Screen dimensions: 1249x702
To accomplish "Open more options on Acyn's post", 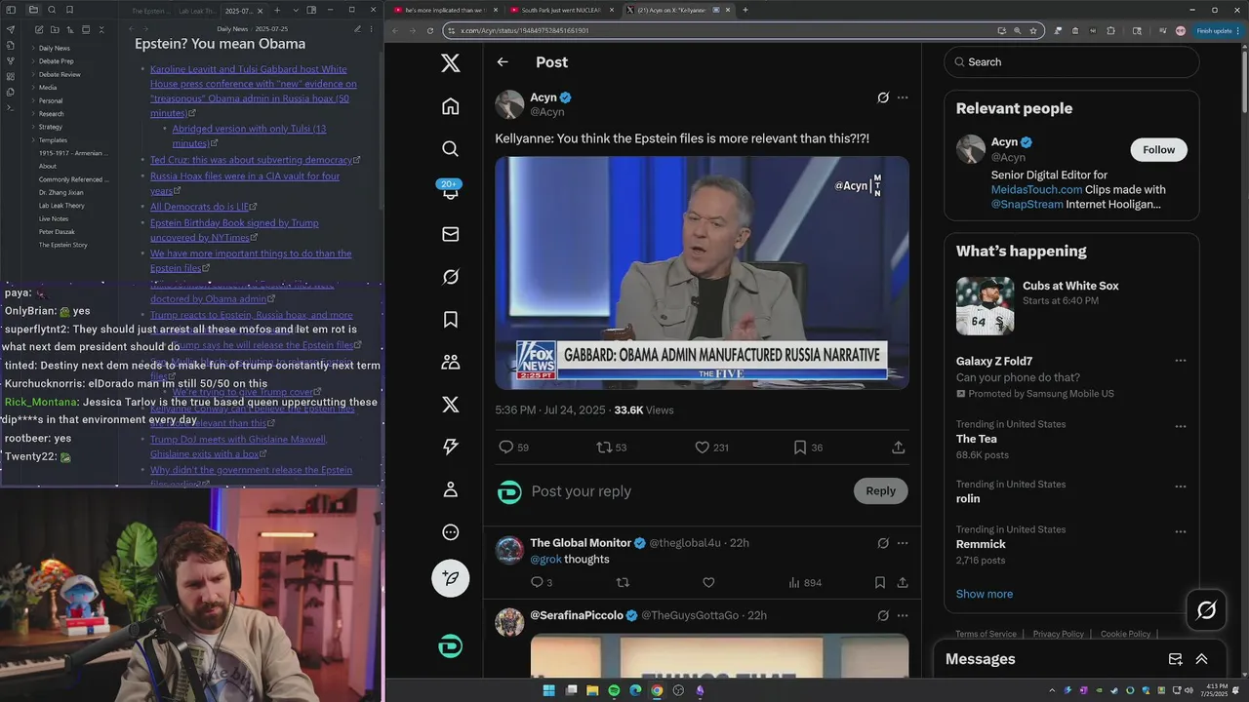I will point(903,97).
